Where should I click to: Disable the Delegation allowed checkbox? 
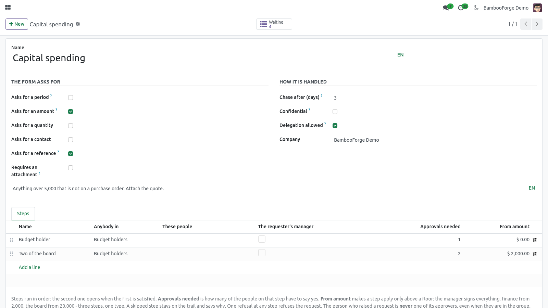click(335, 126)
